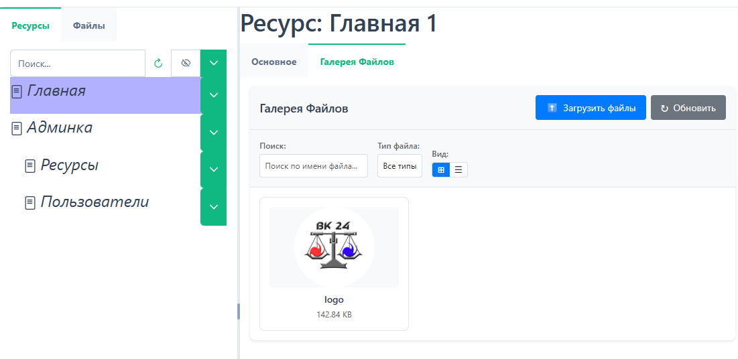Image resolution: width=738 pixels, height=359 pixels.
Task: Switch gallery to list view
Action: [458, 170]
